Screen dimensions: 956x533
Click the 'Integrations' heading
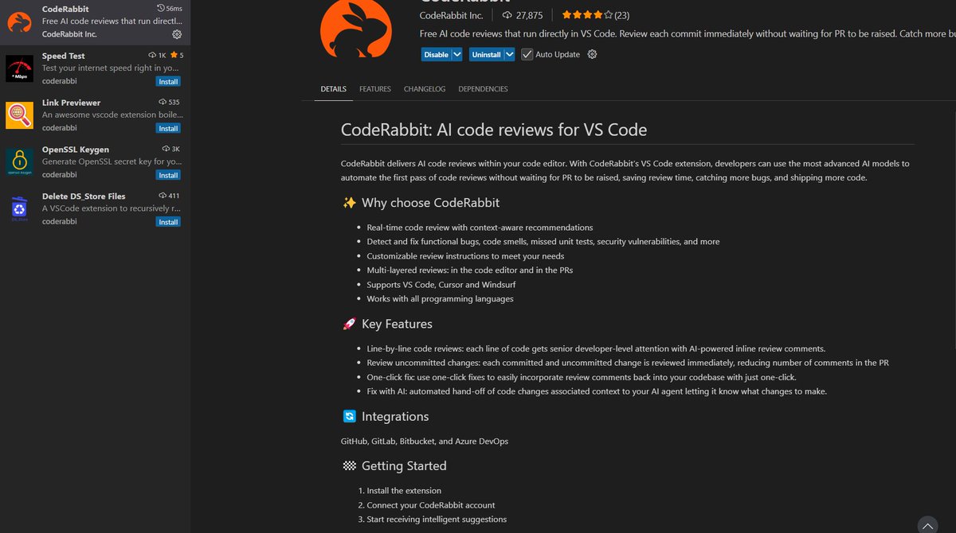(395, 417)
